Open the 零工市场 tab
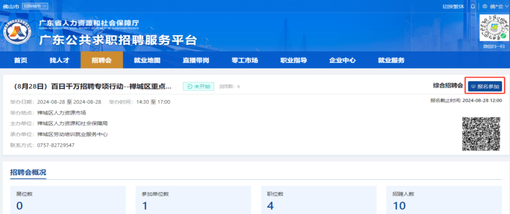The width and height of the screenshot is (510, 214). (245, 60)
